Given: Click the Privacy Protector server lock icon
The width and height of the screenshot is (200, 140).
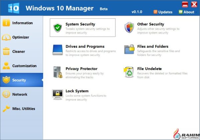Looking at the screenshot, I should [58, 72].
